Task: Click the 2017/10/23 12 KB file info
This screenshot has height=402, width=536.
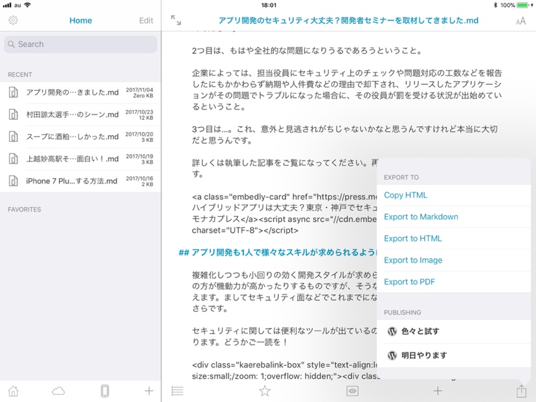Action: pyautogui.click(x=139, y=115)
